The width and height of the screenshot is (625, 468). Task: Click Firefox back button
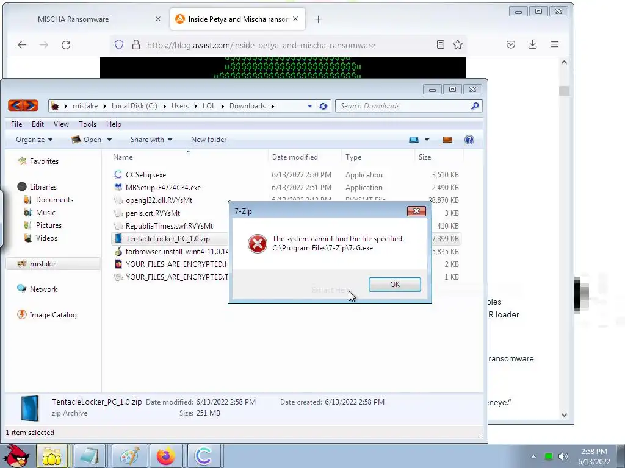tap(22, 45)
